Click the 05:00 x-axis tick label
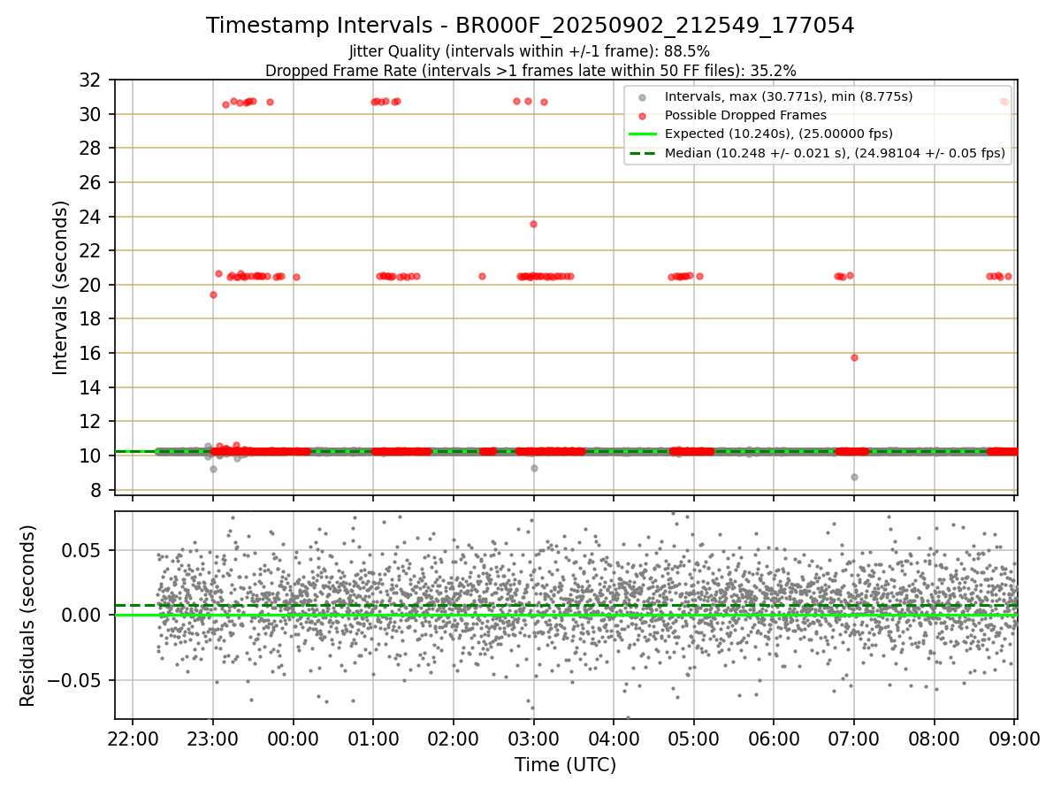1061x796 pixels. click(x=693, y=740)
